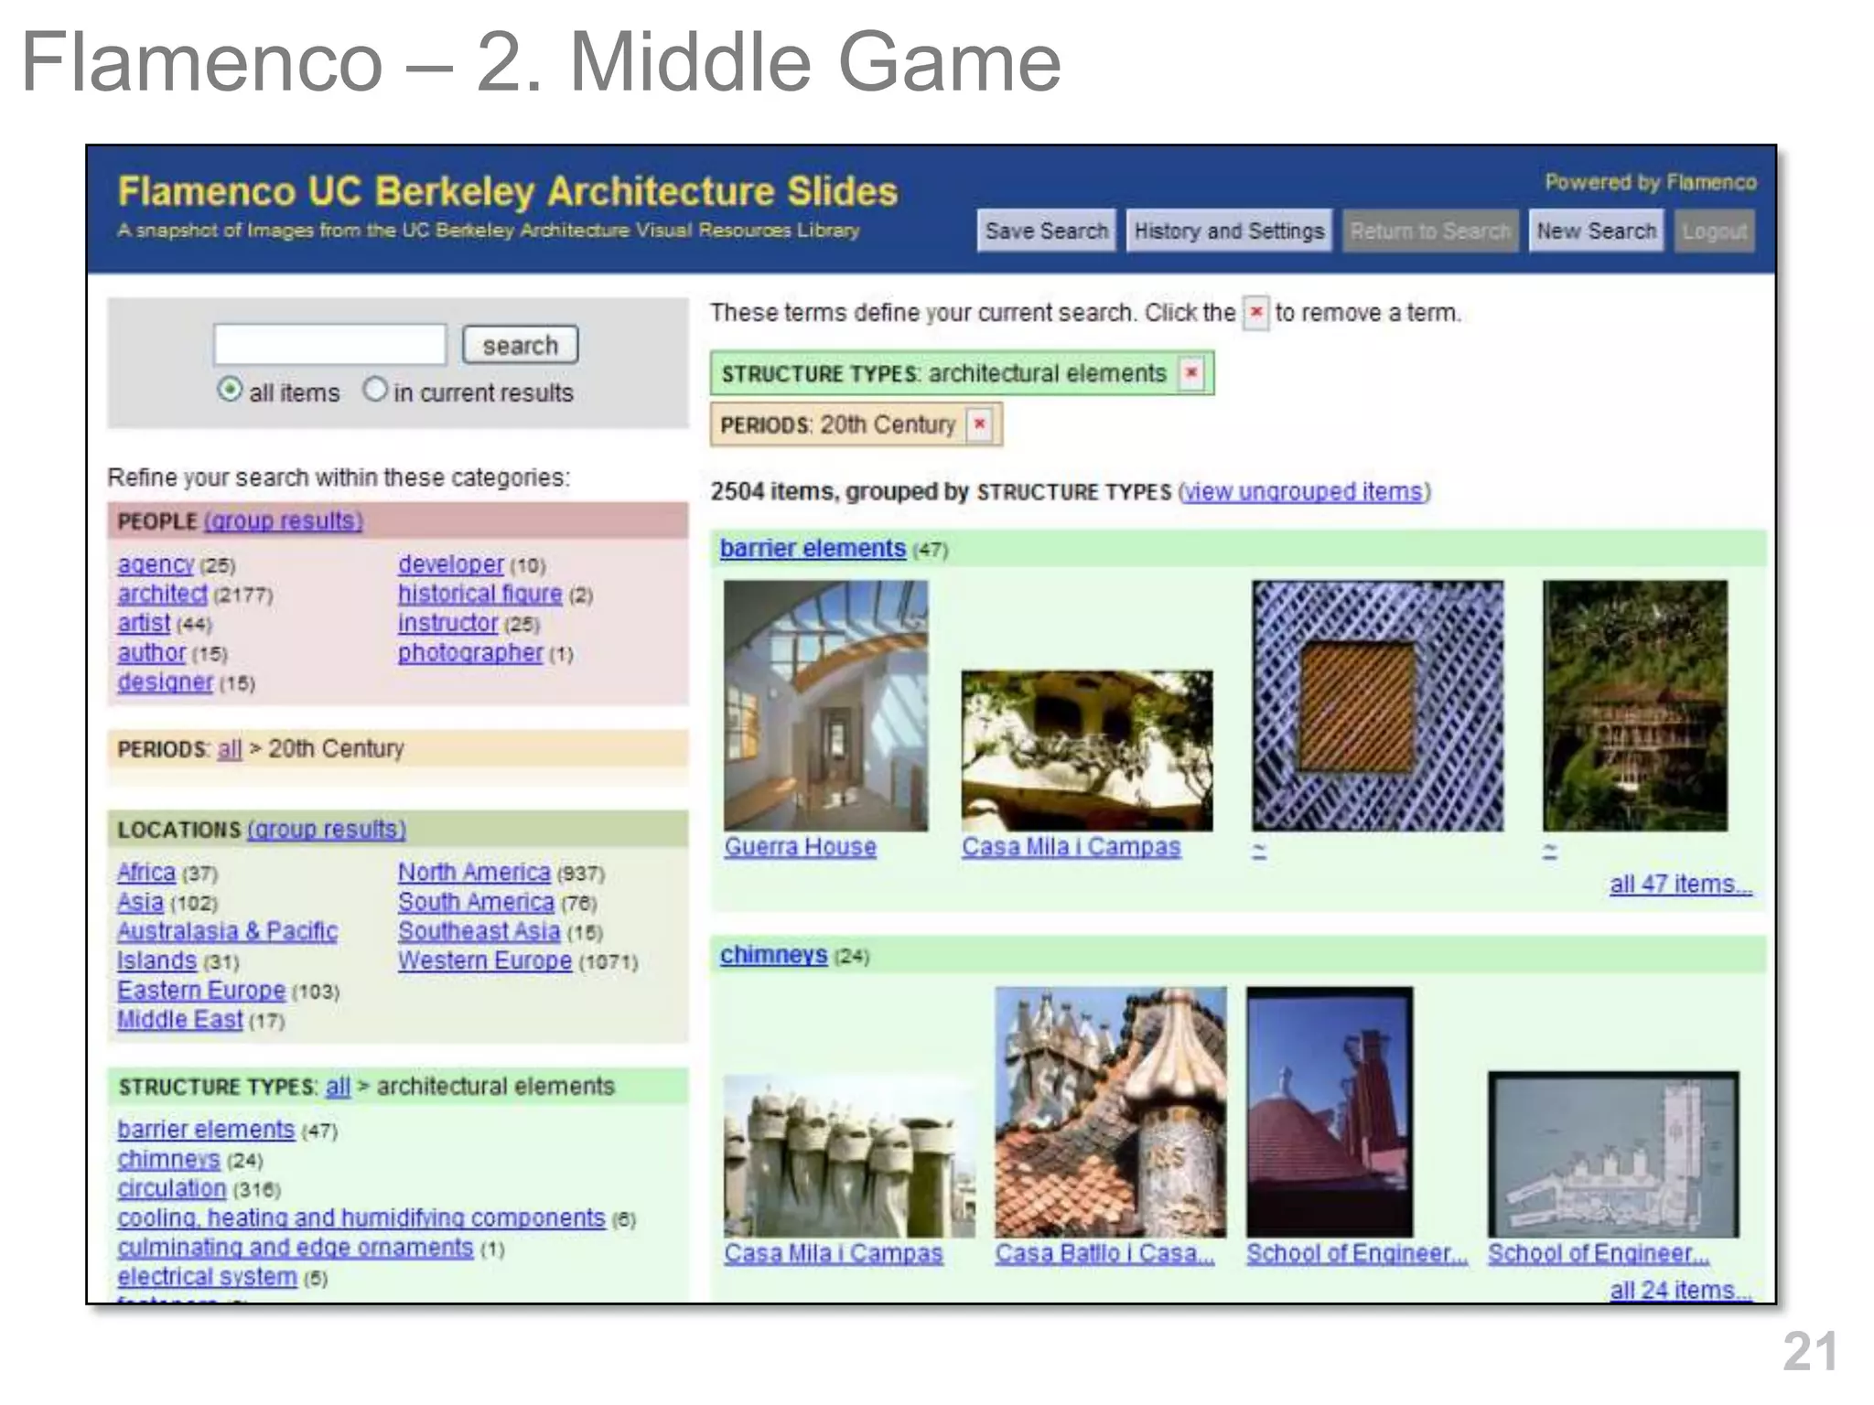
Task: Open barrier elements group heading
Action: (x=813, y=548)
